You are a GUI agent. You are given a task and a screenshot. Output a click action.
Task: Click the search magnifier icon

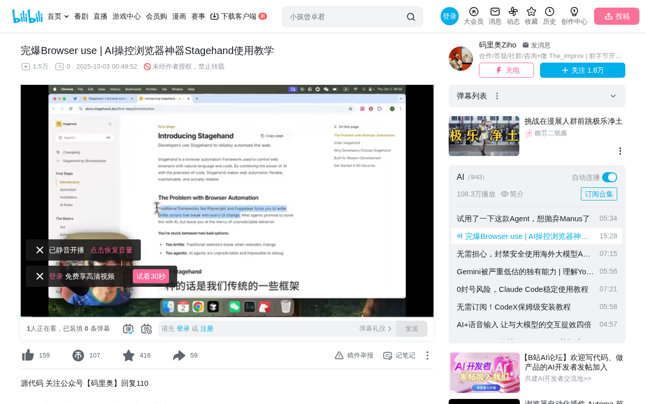tap(411, 17)
